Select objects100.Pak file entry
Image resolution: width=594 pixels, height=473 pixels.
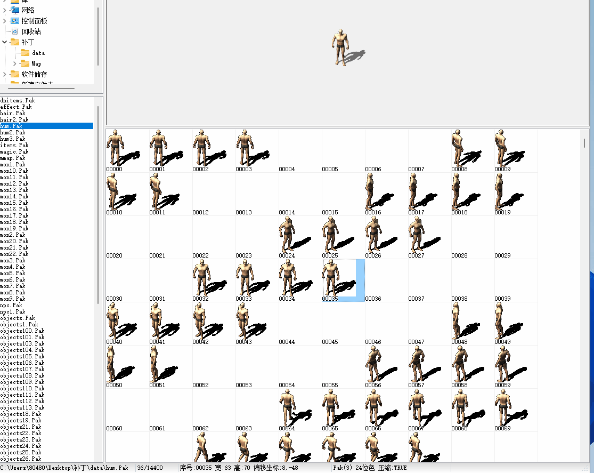coord(22,331)
